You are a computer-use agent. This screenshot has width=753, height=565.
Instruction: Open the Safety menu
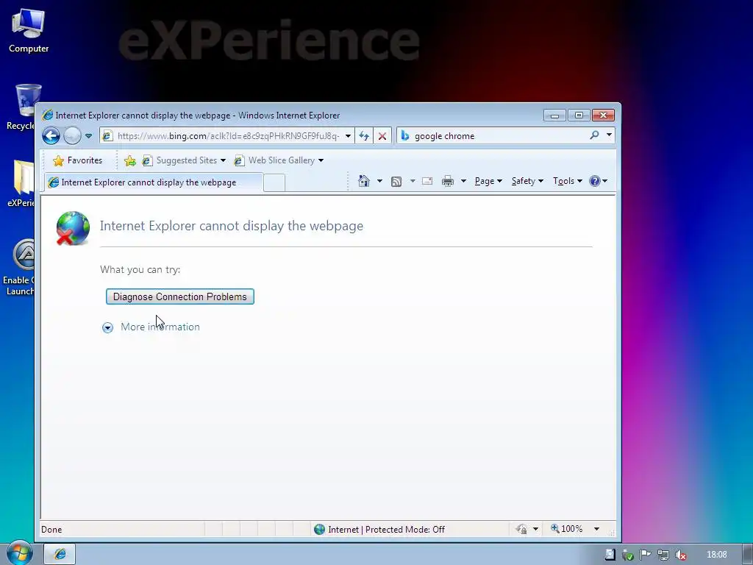527,181
